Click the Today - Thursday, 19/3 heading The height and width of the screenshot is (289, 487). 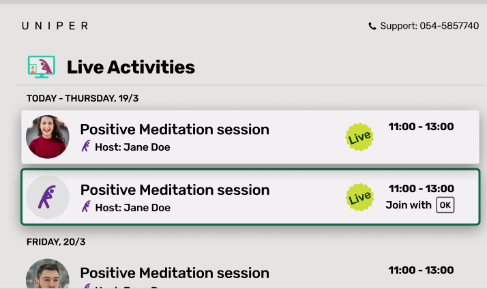click(x=83, y=98)
